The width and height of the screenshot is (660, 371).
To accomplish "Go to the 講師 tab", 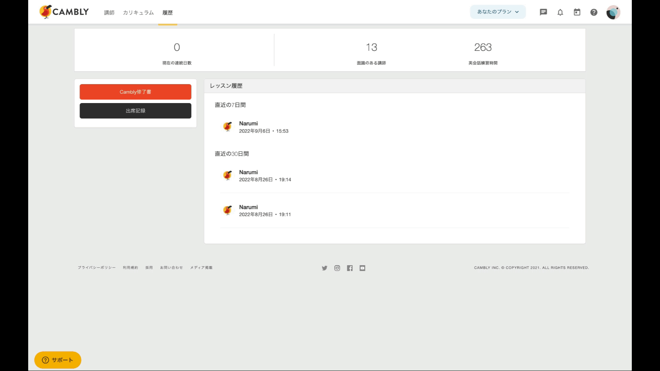I will click(109, 13).
